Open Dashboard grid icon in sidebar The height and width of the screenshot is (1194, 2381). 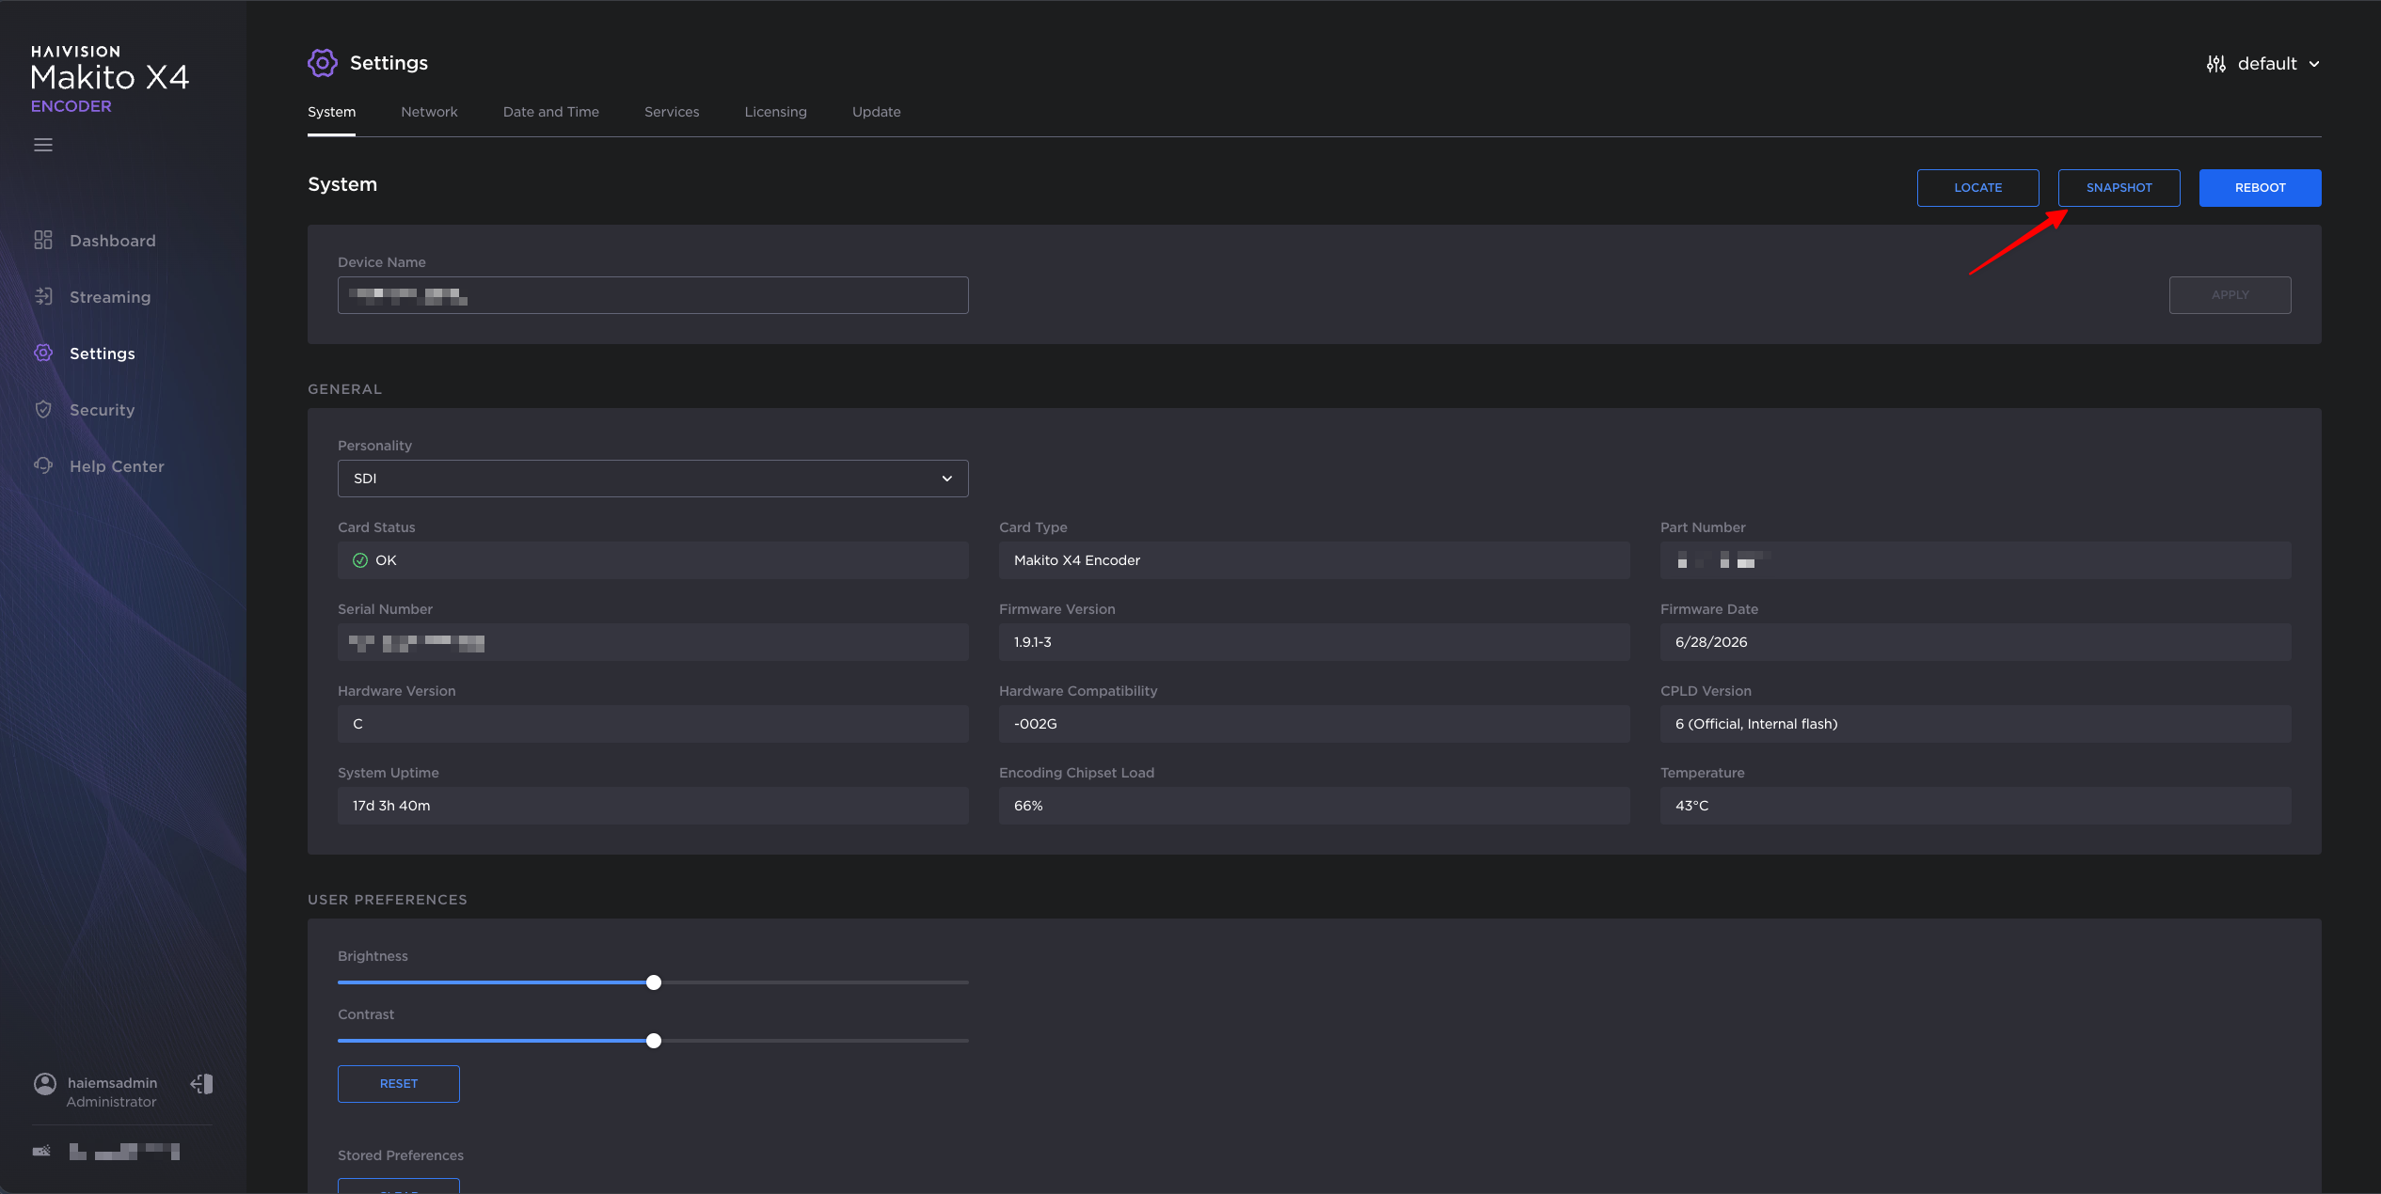click(x=43, y=241)
